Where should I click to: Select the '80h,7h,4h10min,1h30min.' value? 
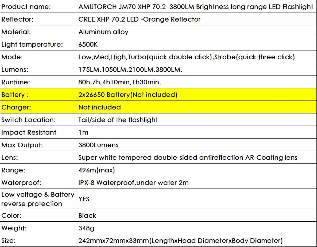point(120,82)
